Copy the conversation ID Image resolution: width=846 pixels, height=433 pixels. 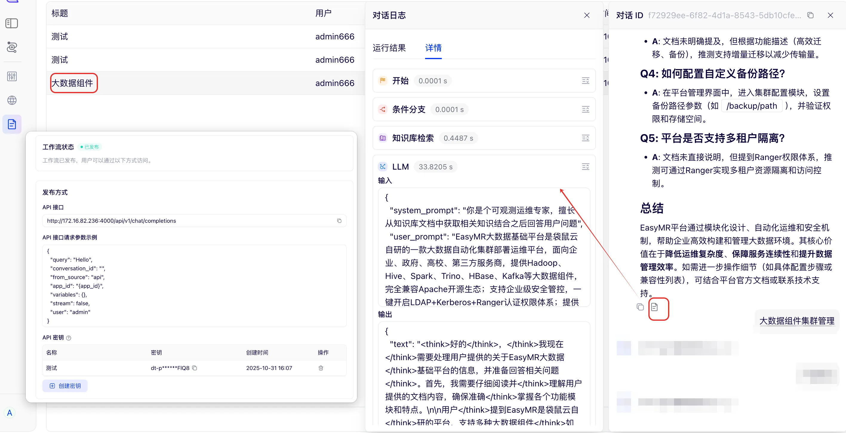click(x=810, y=16)
